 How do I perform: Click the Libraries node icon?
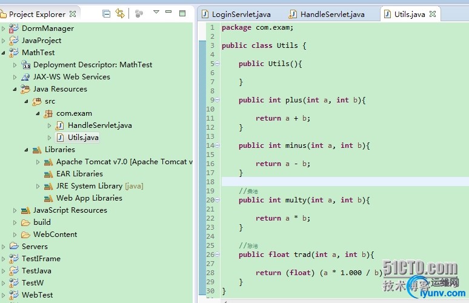37,150
